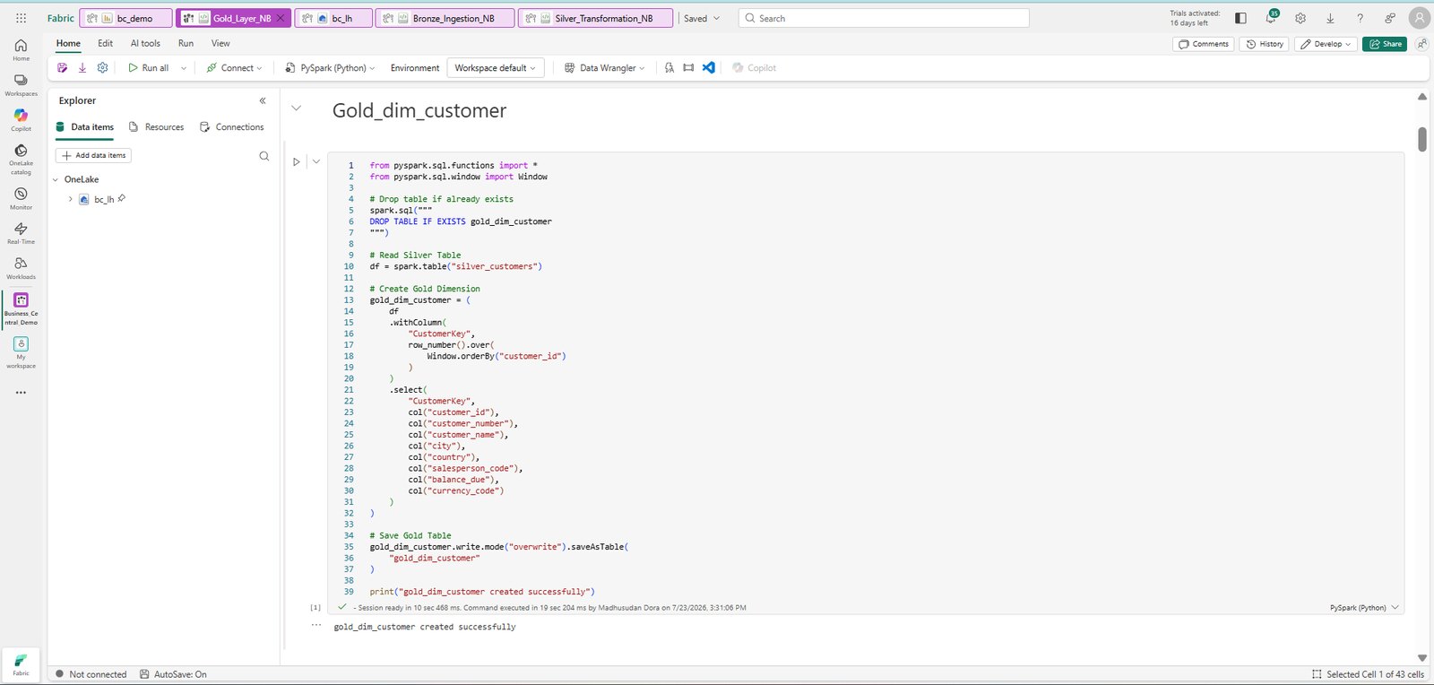Image resolution: width=1434 pixels, height=685 pixels.
Task: Open cell run options chevron
Action: click(x=316, y=162)
